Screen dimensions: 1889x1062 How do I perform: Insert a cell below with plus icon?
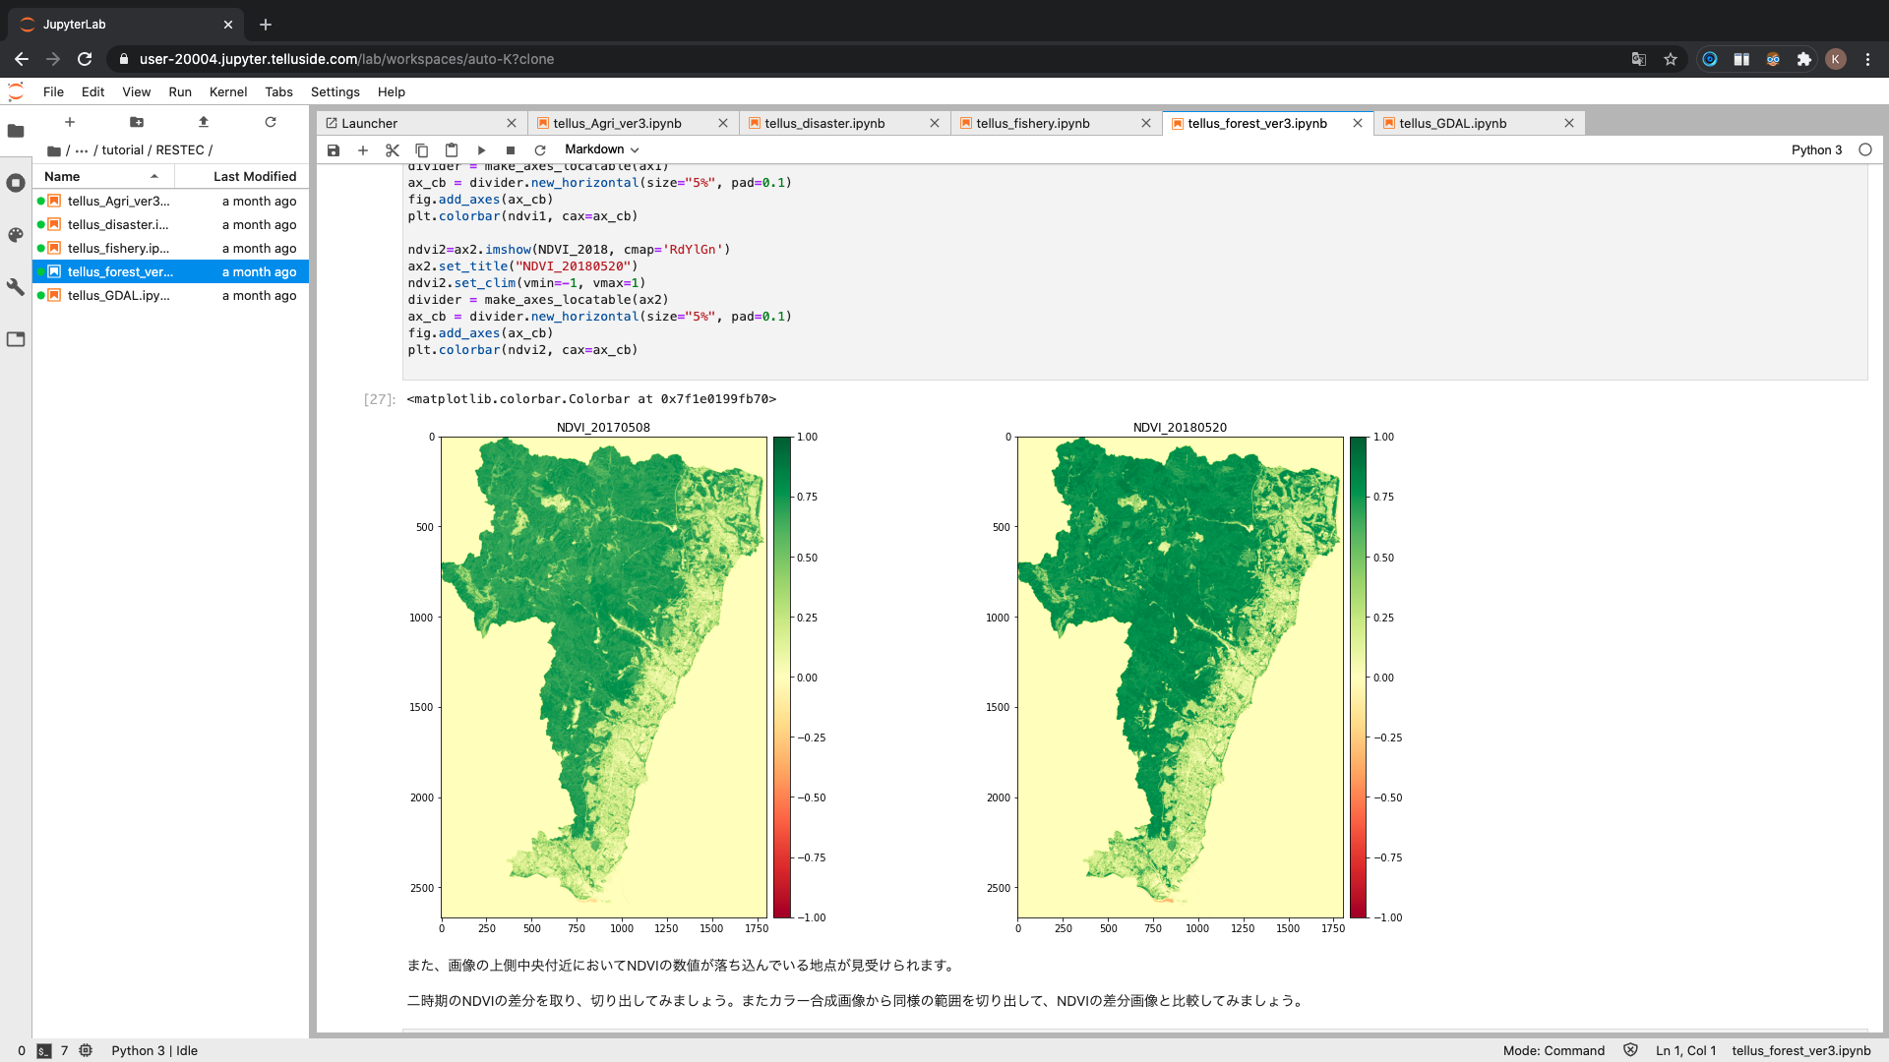[363, 150]
